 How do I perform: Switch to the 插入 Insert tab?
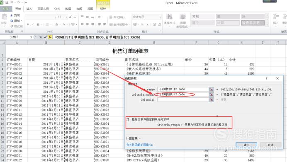[x=29, y=9]
